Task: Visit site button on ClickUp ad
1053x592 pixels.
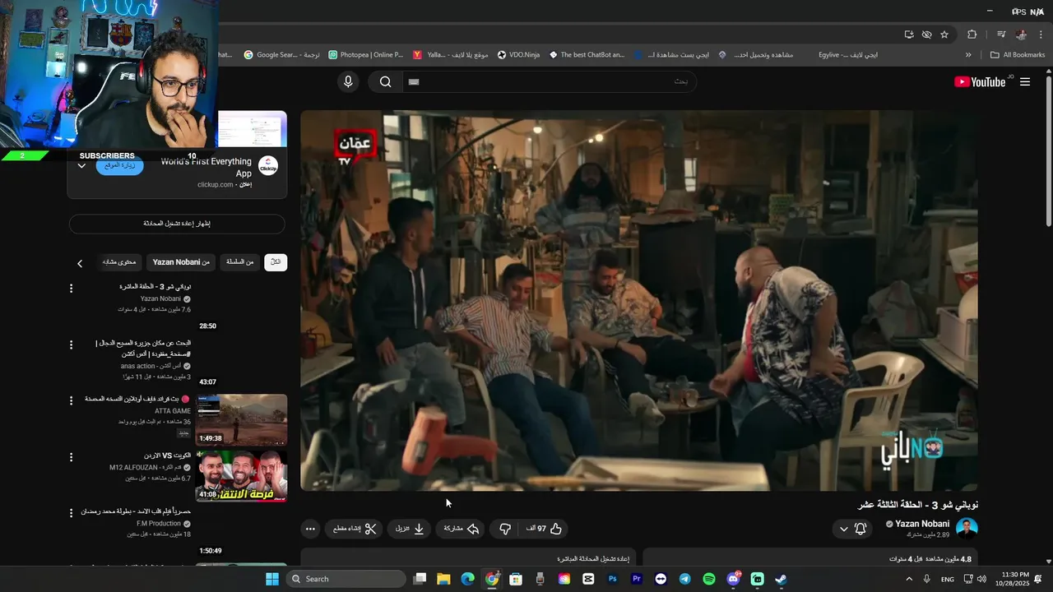Action: coord(120,165)
